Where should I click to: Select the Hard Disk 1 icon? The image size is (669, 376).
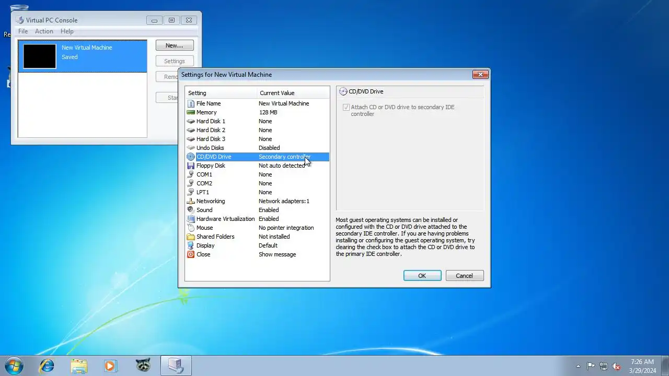click(191, 121)
